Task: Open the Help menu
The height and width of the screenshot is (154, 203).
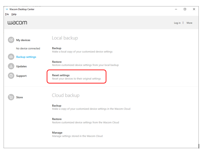Action: tap(14, 14)
